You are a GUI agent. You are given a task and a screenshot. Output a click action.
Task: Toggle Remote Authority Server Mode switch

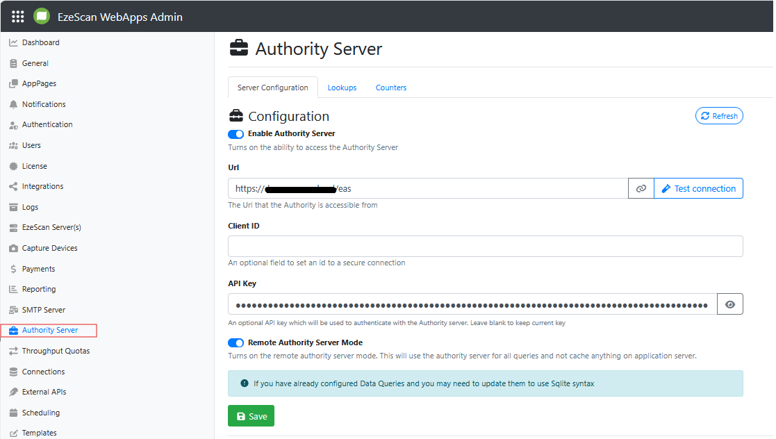[236, 343]
